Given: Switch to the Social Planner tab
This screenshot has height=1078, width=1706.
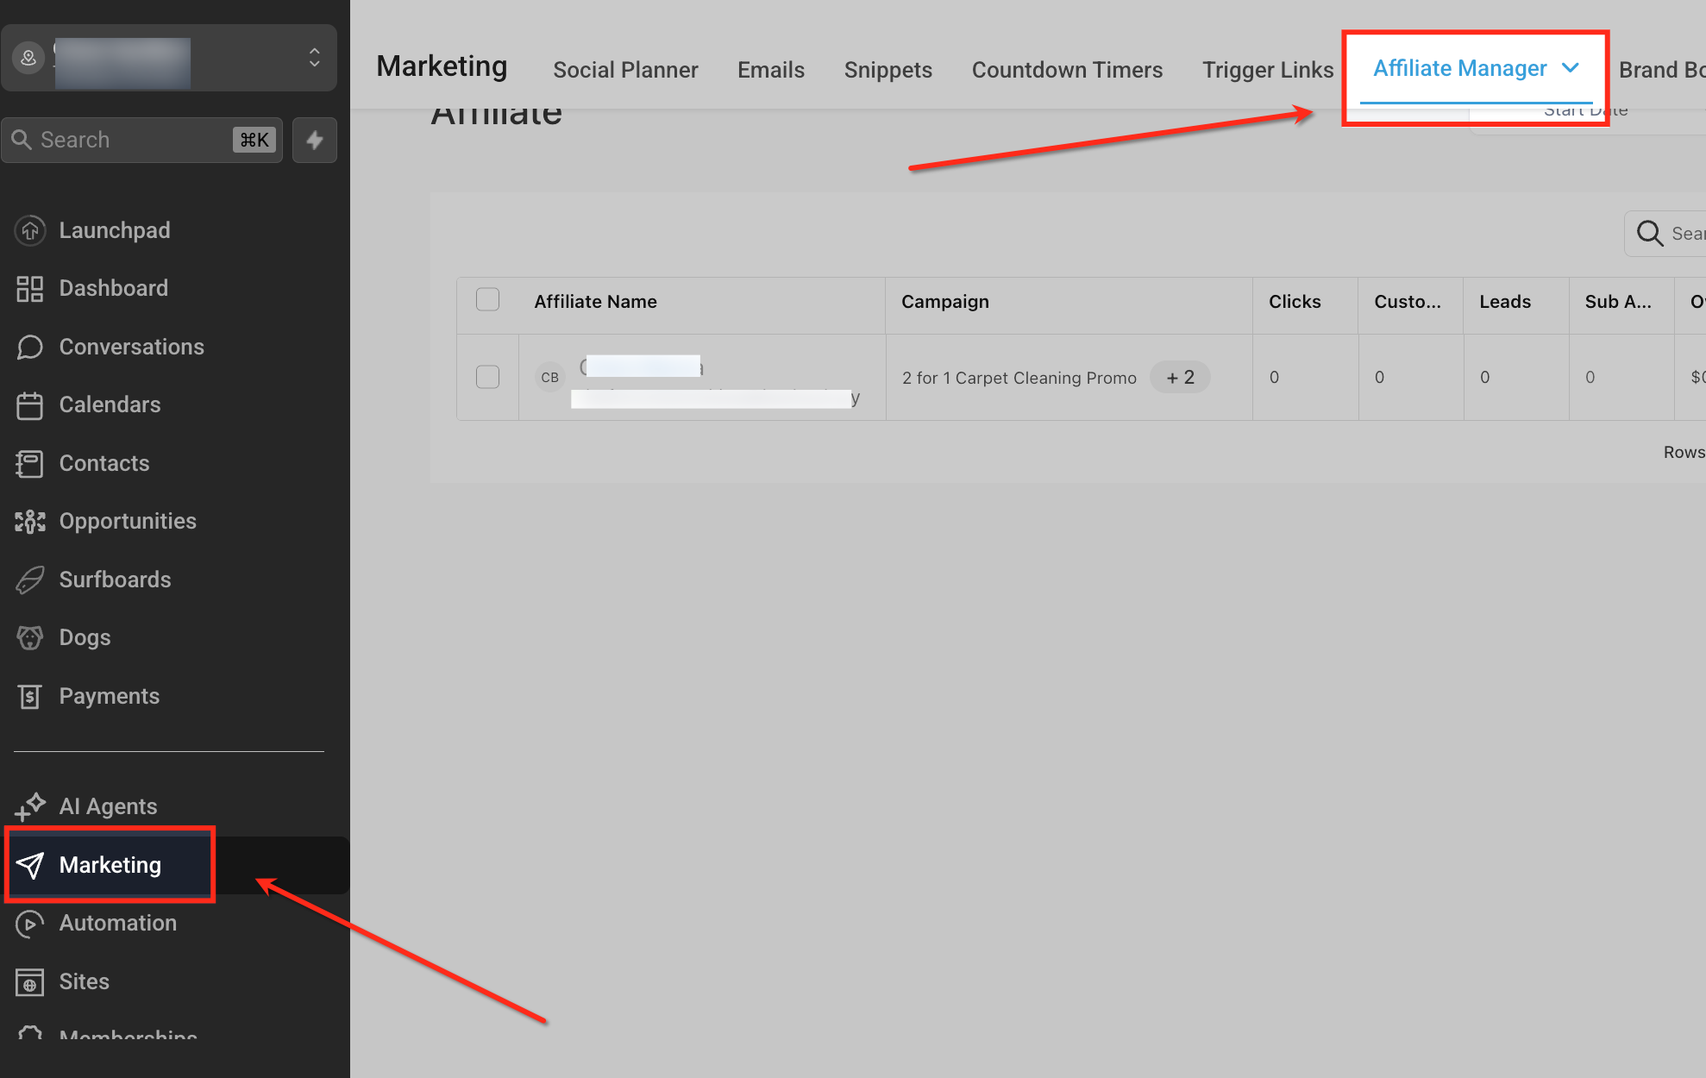Looking at the screenshot, I should pos(625,70).
